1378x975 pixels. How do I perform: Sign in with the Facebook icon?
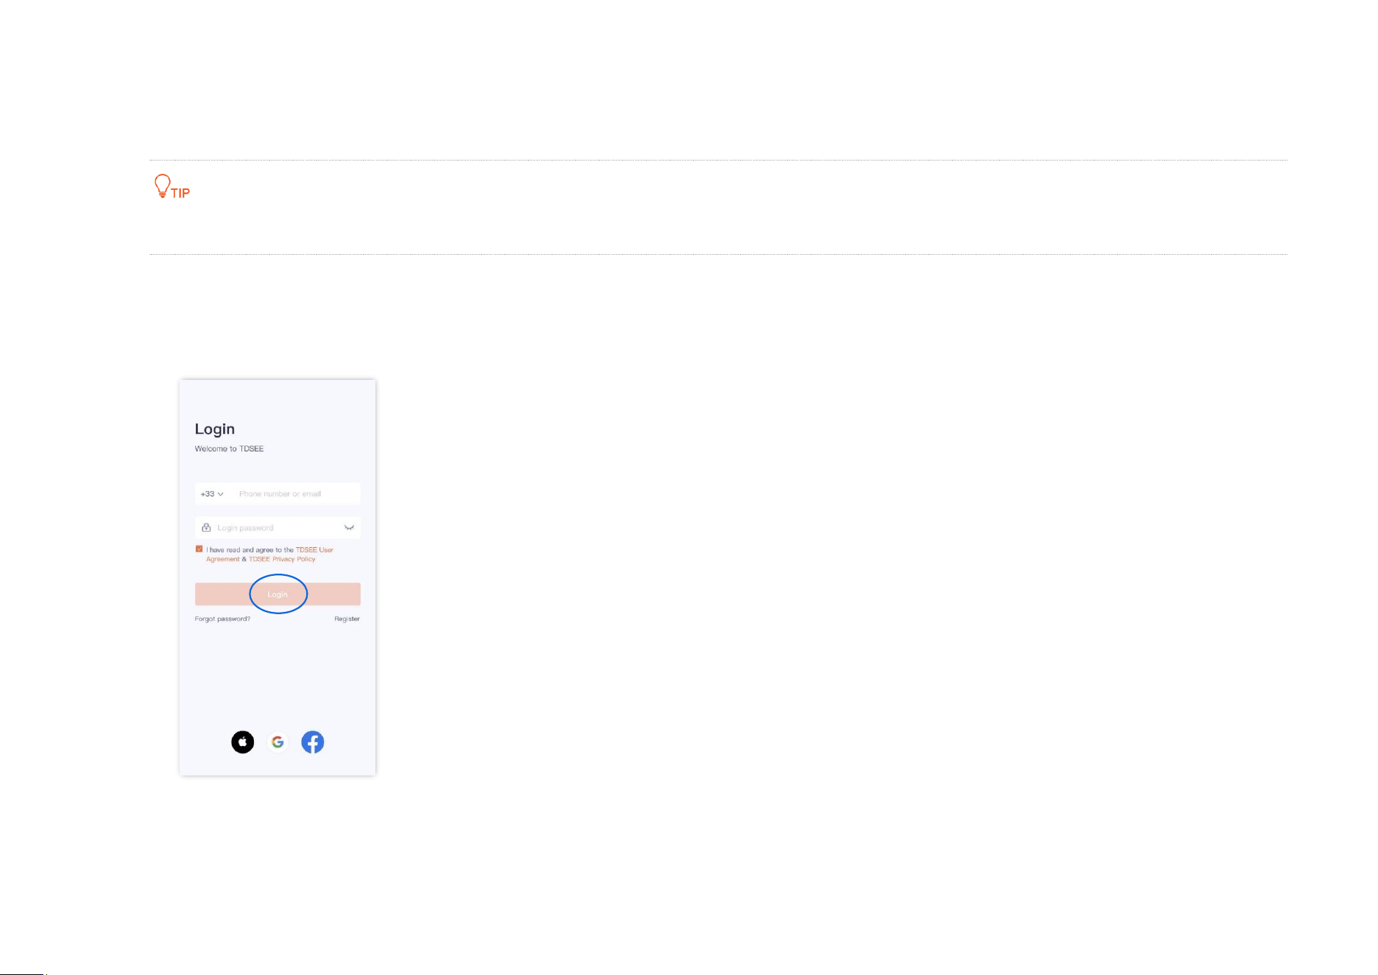(313, 742)
